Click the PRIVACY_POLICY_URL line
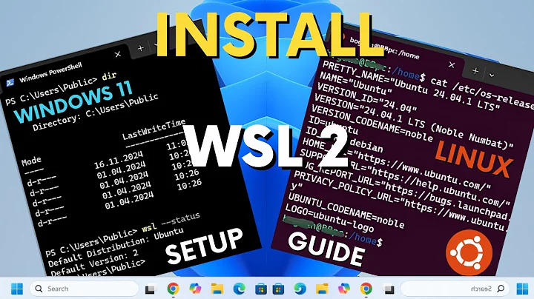The height and width of the screenshot is (299, 534). click(401, 201)
